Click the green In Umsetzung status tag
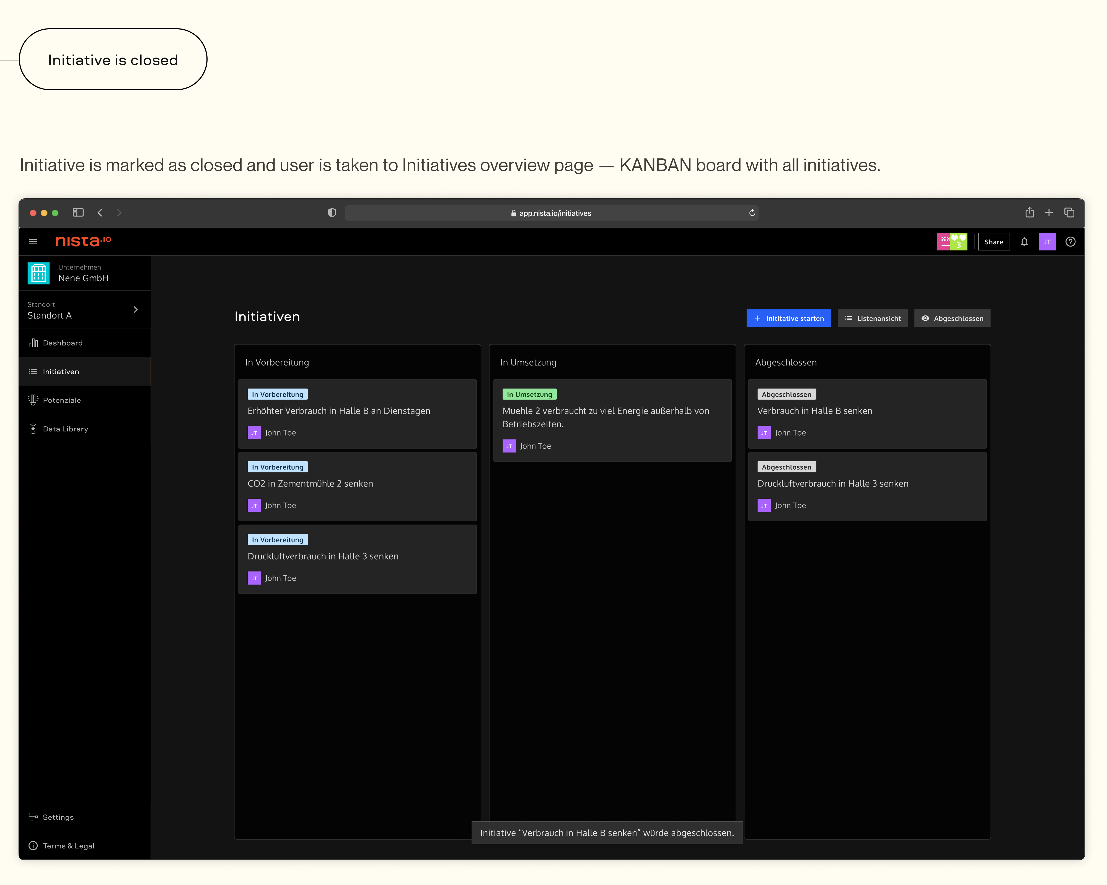The width and height of the screenshot is (1107, 885). point(529,394)
